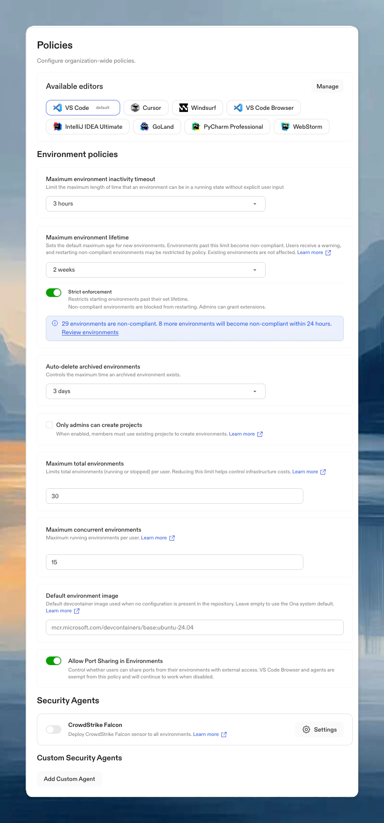Click the Security Agents heading
This screenshot has width=384, height=823.
68,700
